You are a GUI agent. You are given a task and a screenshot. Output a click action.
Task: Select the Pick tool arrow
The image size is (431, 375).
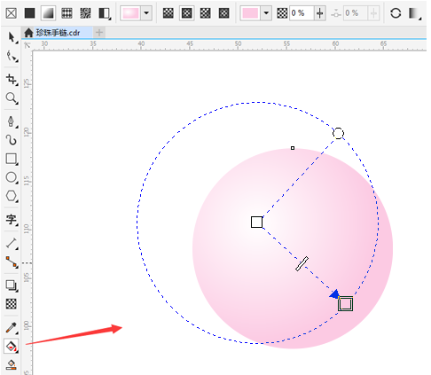pyautogui.click(x=12, y=37)
